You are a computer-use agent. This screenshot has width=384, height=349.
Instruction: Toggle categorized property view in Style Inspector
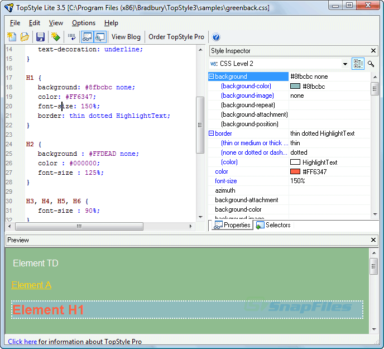tap(358, 64)
